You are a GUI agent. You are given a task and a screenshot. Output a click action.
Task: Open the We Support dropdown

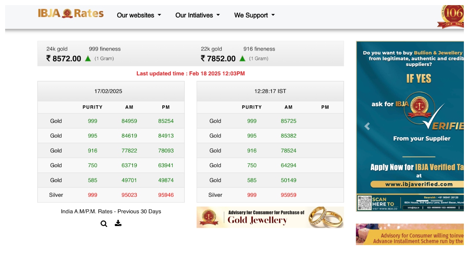pos(254,15)
